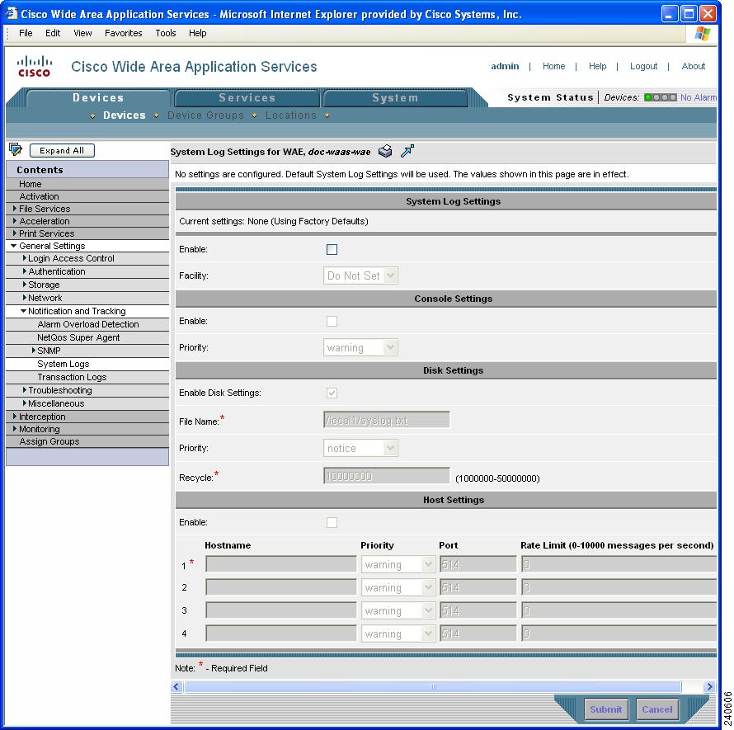Switch to the System tab
The image size is (734, 730).
tap(395, 98)
